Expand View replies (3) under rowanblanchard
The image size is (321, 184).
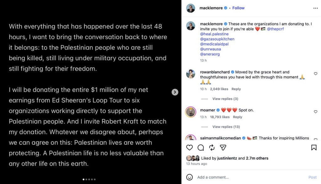point(225,99)
